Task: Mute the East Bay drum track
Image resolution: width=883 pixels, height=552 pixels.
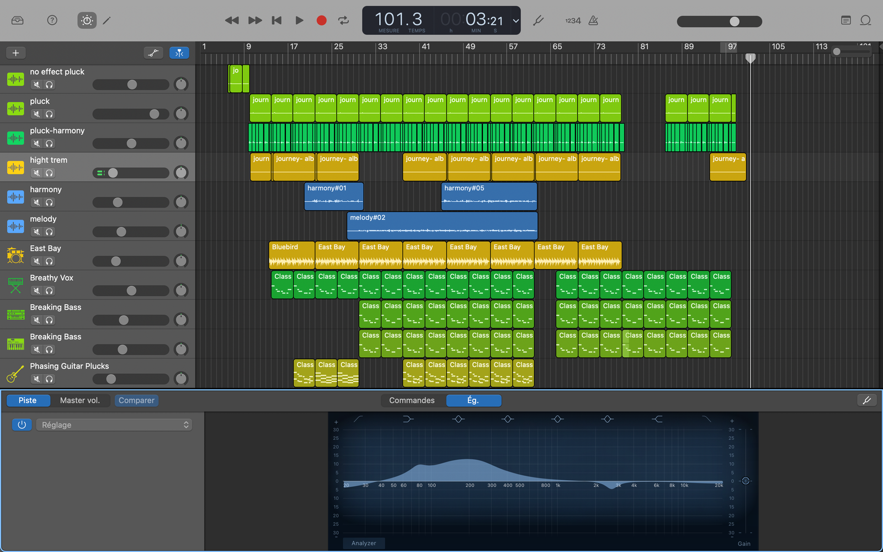Action: click(36, 261)
